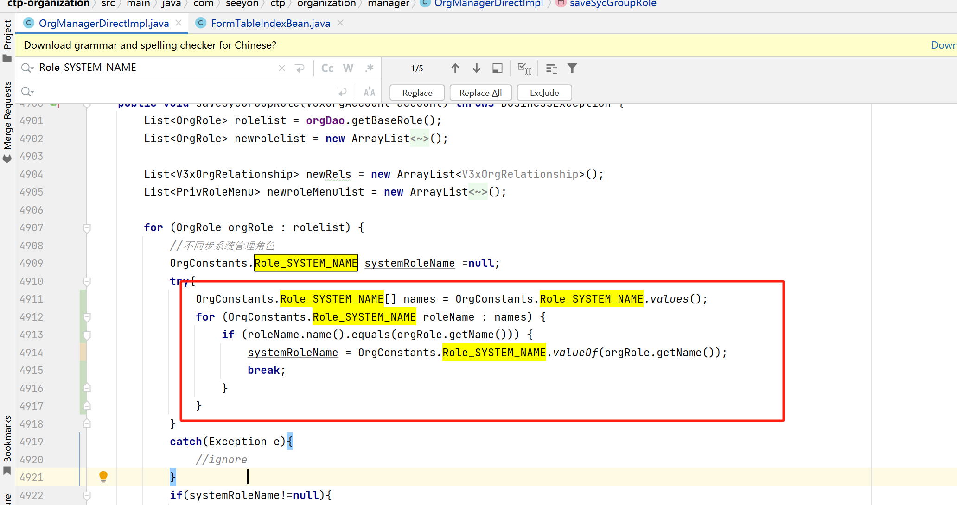Toggle Match Case option Cc
The height and width of the screenshot is (505, 957).
point(327,68)
